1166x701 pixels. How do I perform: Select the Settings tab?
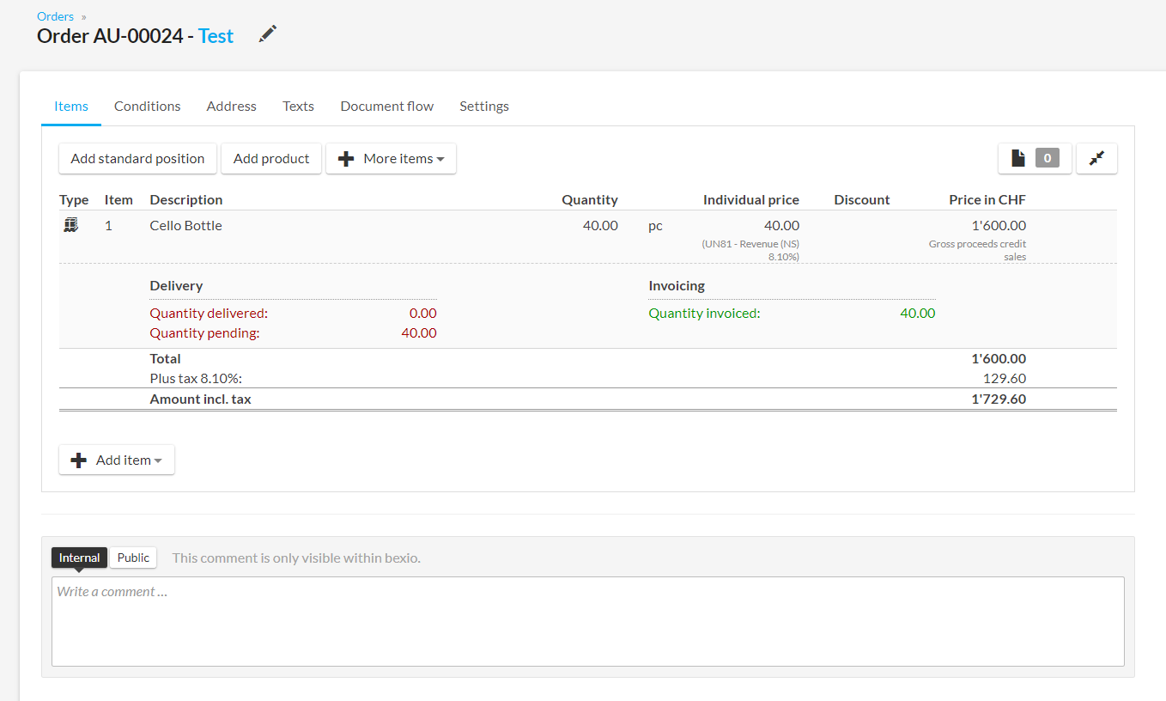[483, 107]
